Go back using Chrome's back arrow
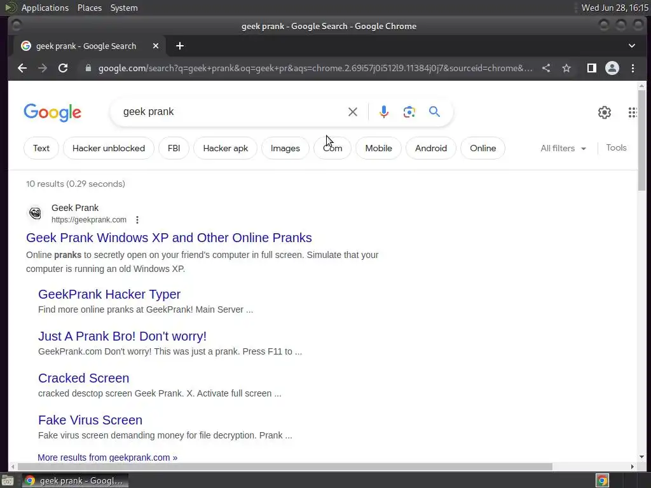This screenshot has width=651, height=488. 22,68
